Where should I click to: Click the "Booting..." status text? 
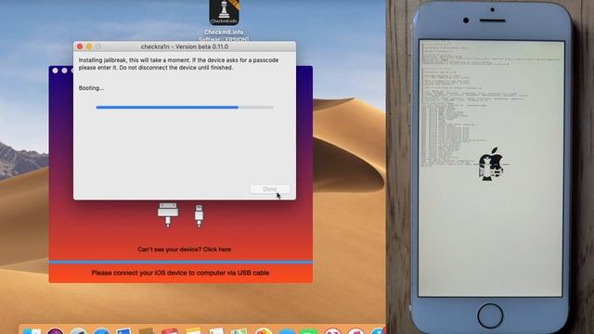coord(91,88)
